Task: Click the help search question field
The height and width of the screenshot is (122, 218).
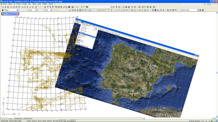Action: pyautogui.click(x=192, y=4)
